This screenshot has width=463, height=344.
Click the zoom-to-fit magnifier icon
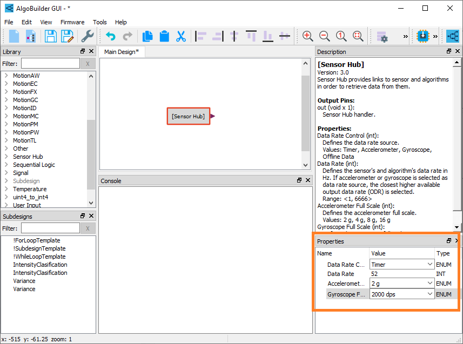tap(358, 36)
